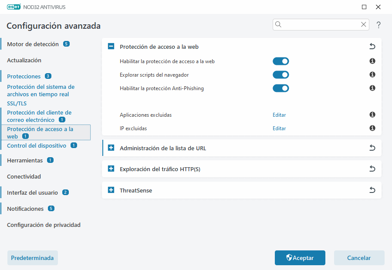Disable Habilitar la protección Anti-Phishing
This screenshot has width=392, height=270.
(280, 88)
